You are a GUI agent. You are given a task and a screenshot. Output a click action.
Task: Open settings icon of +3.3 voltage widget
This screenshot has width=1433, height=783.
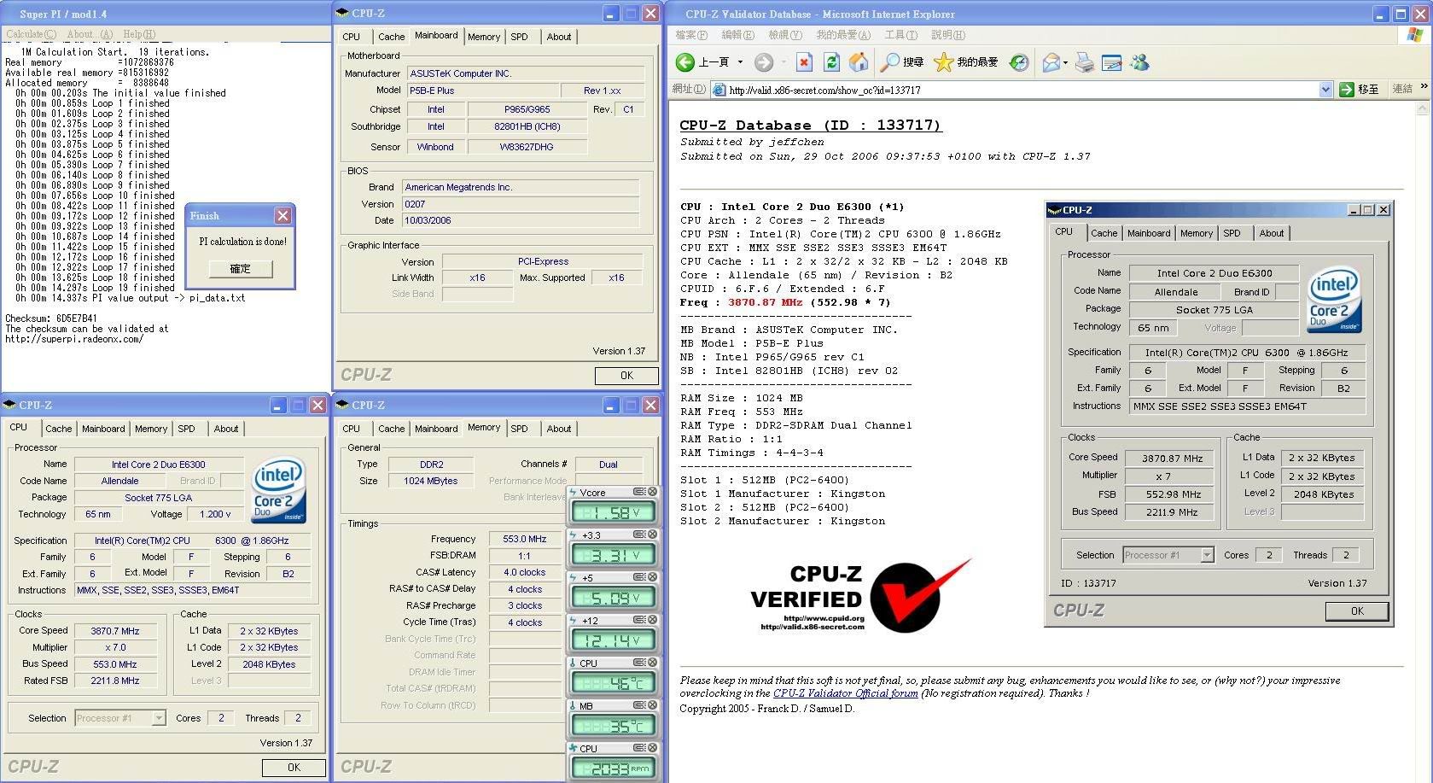click(639, 535)
